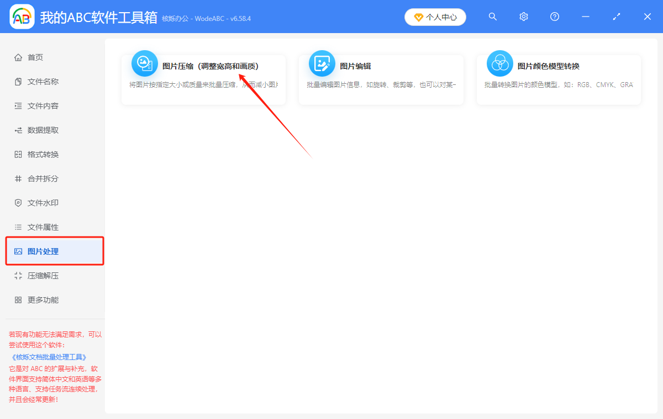Open the search magnifier icon

(x=492, y=17)
